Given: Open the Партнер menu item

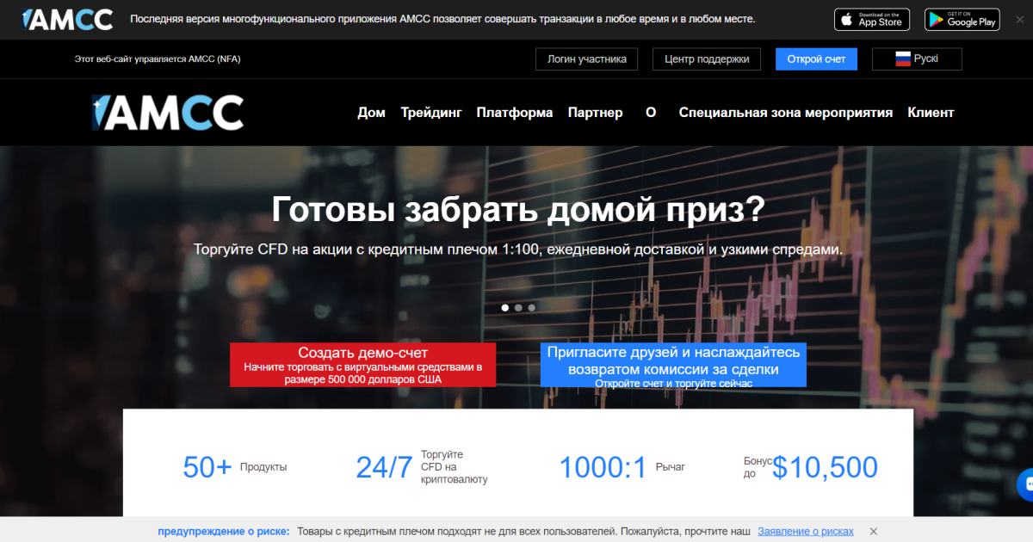Looking at the screenshot, I should click(x=595, y=113).
